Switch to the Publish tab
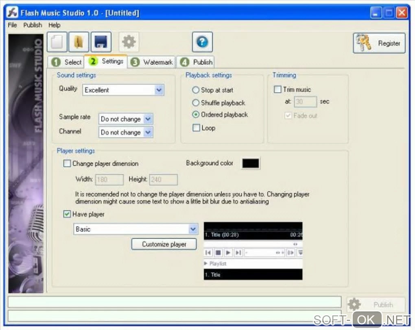 (196, 62)
